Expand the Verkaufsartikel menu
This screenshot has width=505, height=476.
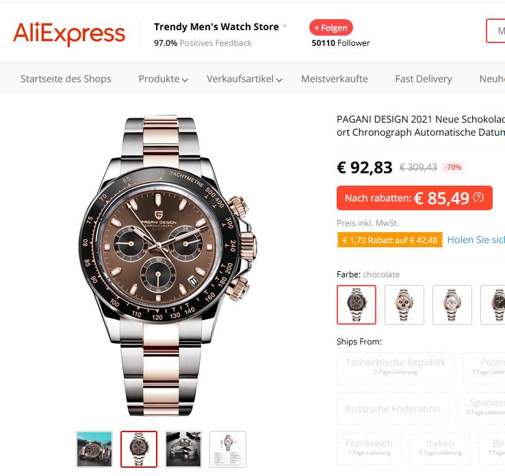coord(244,79)
